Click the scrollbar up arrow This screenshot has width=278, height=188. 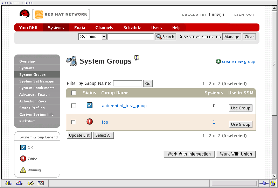274,8
